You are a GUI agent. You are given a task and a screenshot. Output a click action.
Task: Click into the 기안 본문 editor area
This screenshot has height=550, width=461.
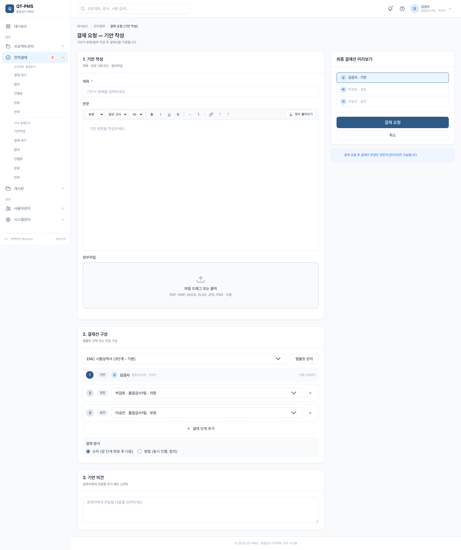(x=201, y=185)
